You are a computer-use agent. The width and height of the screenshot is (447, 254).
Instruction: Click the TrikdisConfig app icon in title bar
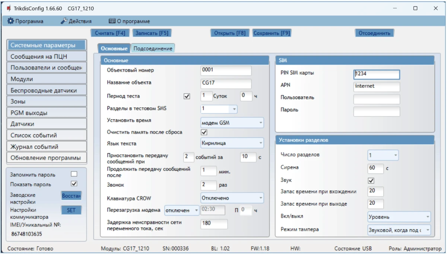9,8
